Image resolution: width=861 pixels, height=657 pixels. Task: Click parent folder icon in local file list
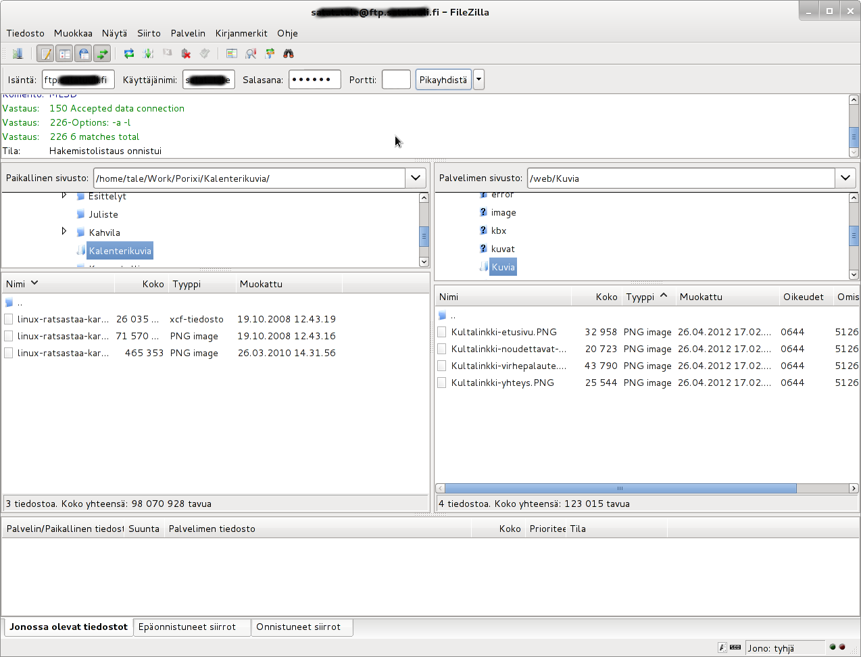click(x=9, y=303)
